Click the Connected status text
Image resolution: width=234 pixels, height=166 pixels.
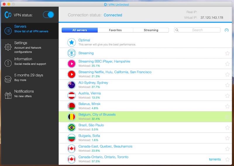point(113,15)
